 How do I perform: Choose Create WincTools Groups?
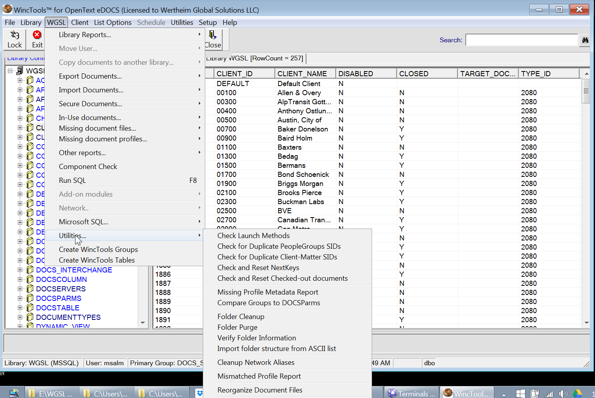(125, 250)
